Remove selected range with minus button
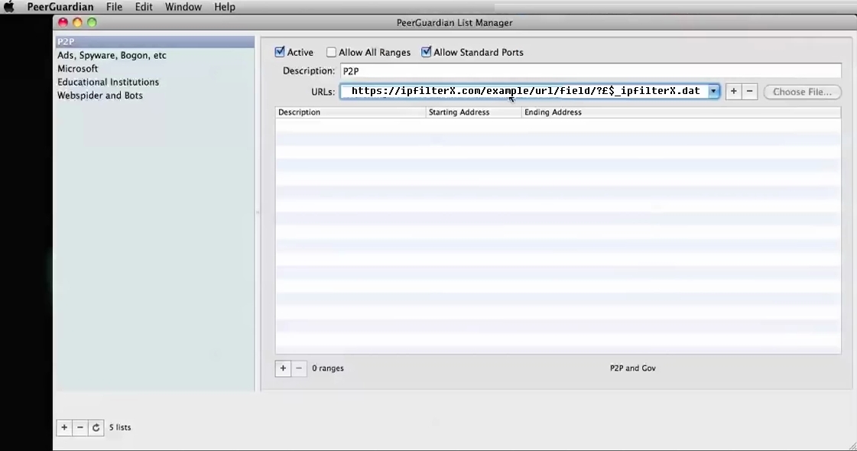 [x=299, y=368]
